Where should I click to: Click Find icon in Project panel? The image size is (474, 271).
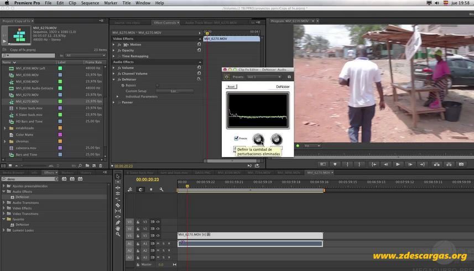tap(80, 165)
